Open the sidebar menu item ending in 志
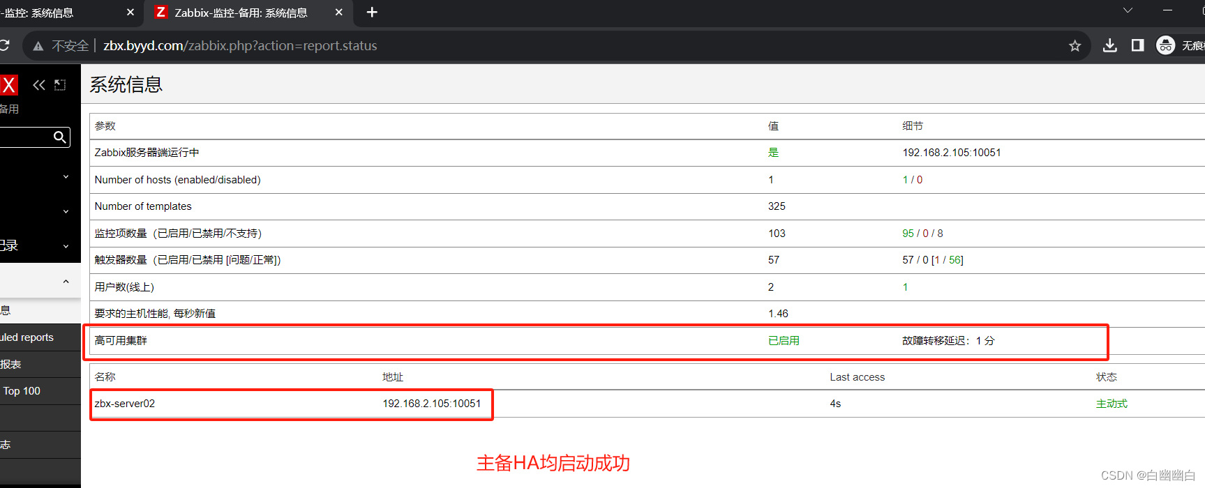Viewport: 1205px width, 488px height. (40, 445)
